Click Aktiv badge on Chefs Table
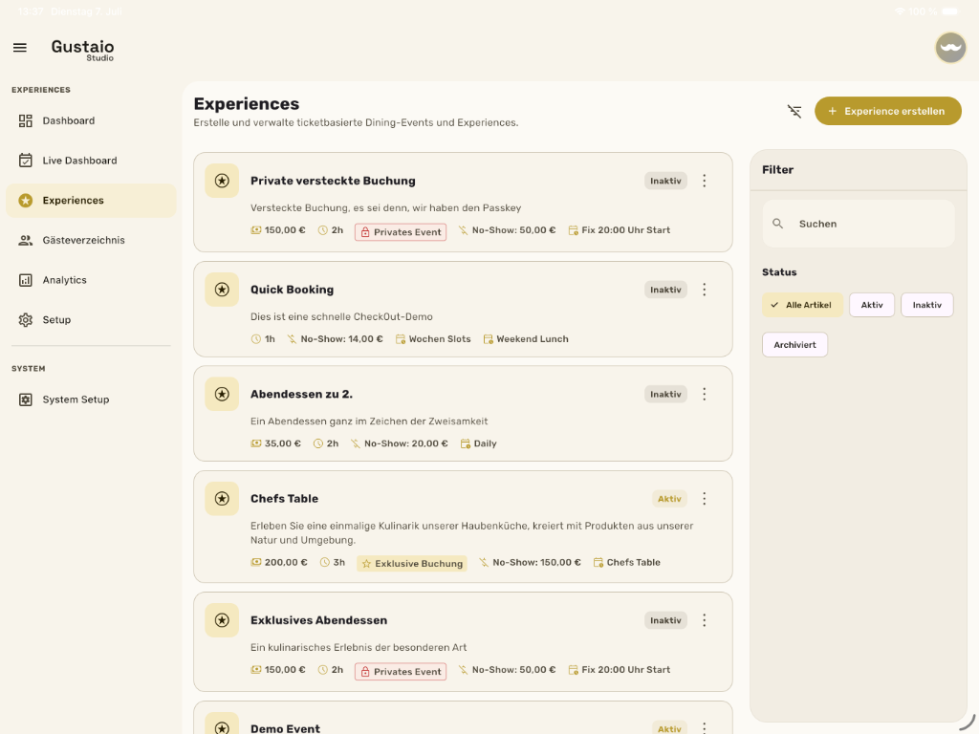Screen dimensions: 979x734 tap(669, 499)
